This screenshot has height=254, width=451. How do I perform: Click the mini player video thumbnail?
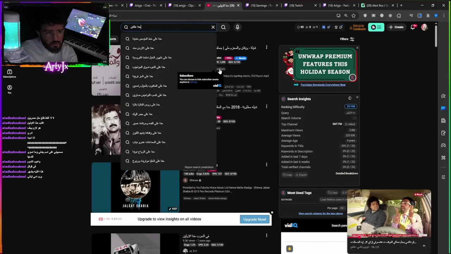tap(389, 214)
